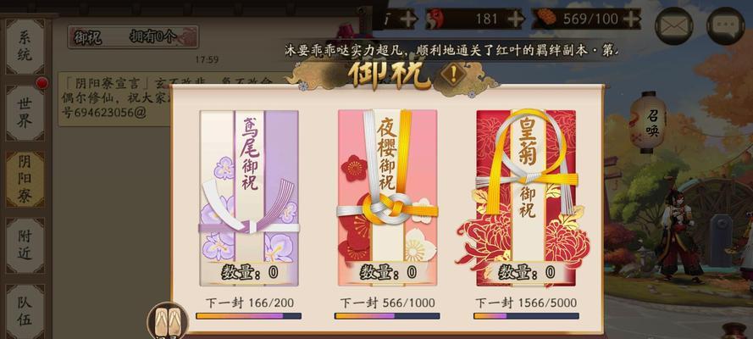
Task: Add stamina via plus next to 569/100
Action: [630, 19]
